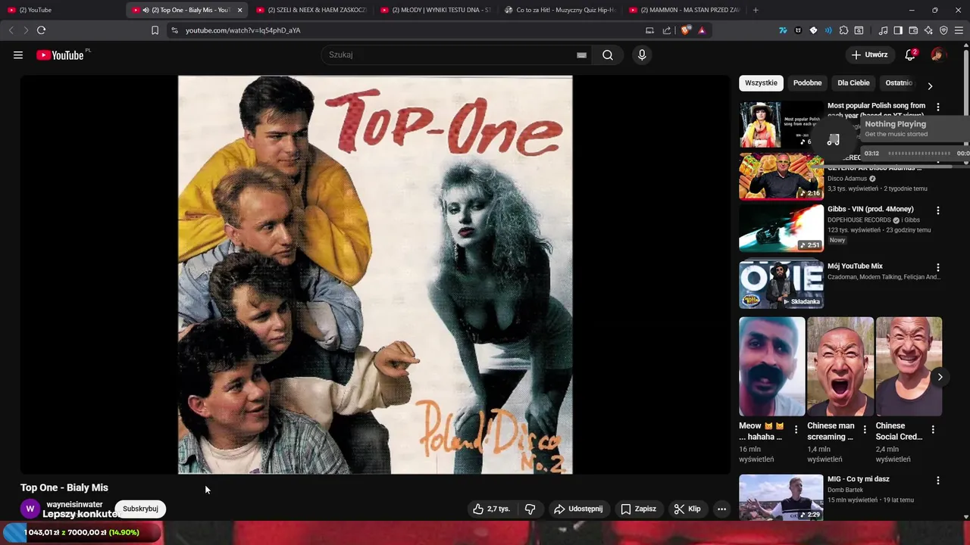Switch to the MŁODY | WYNIKI TESTU DNA tab
This screenshot has height=545, width=970.
(x=436, y=10)
